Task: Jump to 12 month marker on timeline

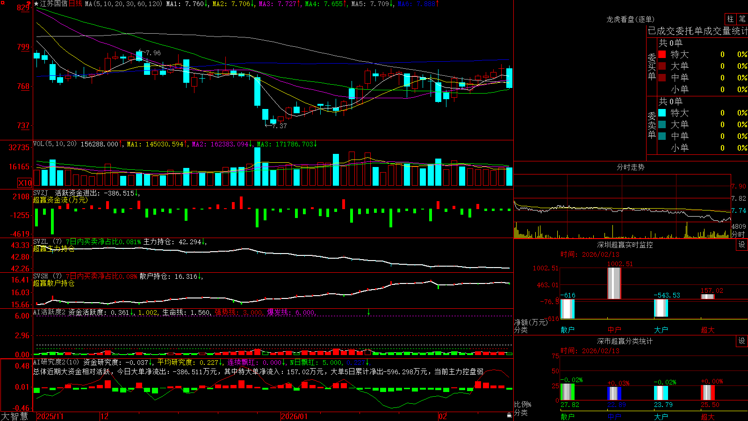Action: click(105, 416)
